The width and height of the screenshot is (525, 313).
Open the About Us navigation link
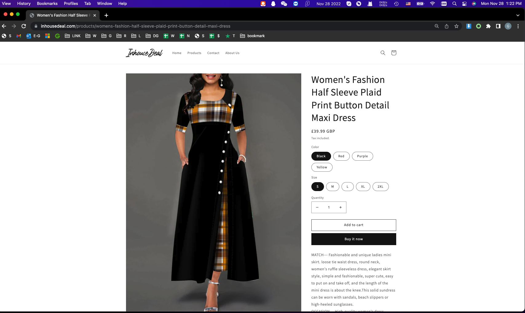coord(232,53)
